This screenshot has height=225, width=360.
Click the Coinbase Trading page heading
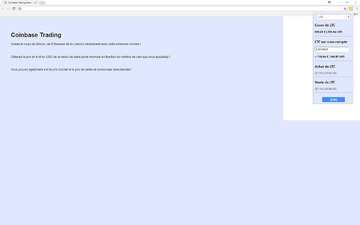click(36, 35)
